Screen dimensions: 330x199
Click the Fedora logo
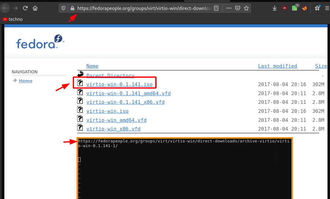tap(40, 42)
